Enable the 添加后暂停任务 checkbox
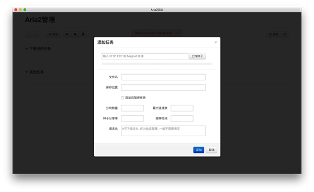Viewport: 314px width, 192px height. coord(122,98)
